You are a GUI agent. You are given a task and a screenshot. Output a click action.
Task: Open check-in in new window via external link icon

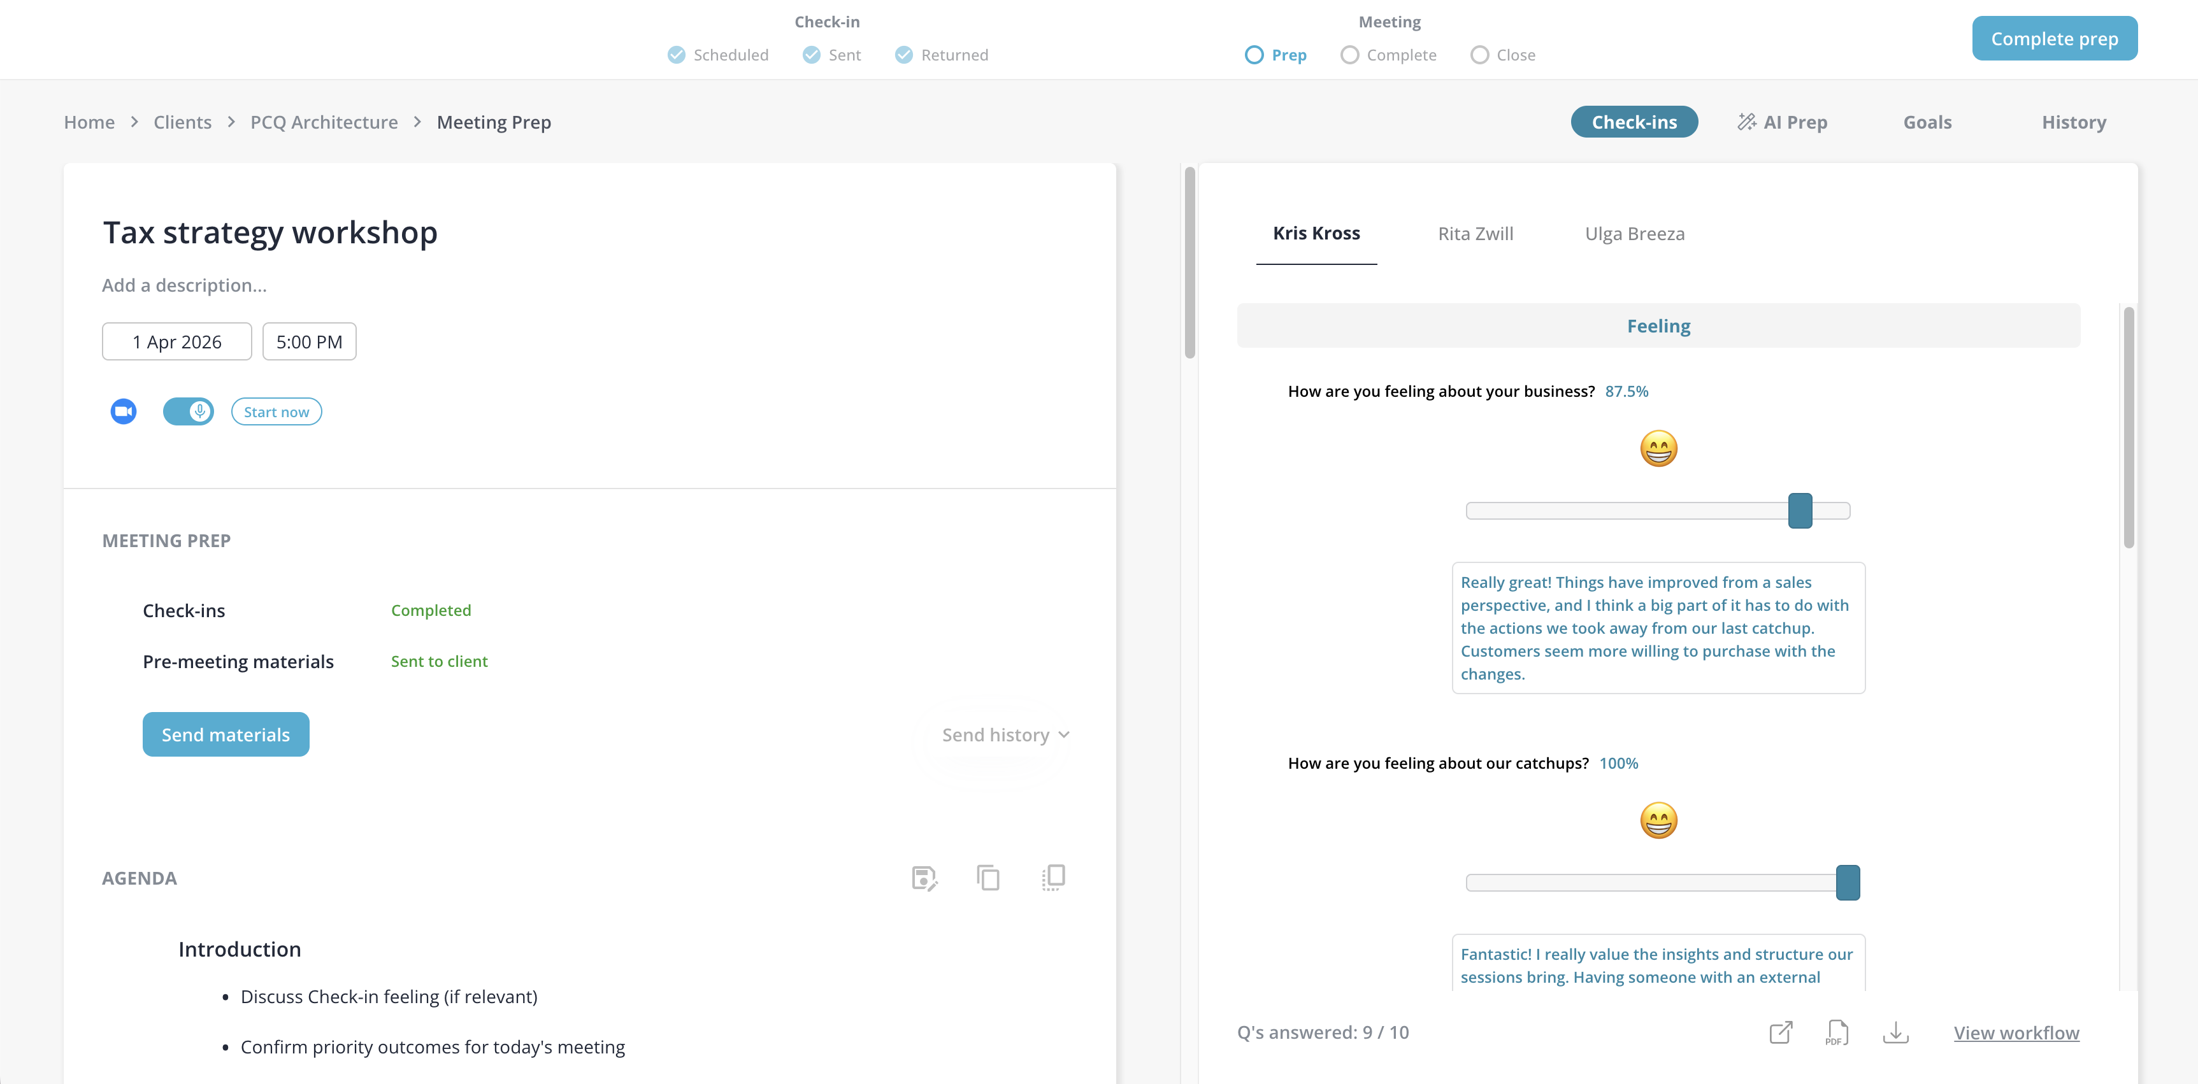coord(1780,1032)
